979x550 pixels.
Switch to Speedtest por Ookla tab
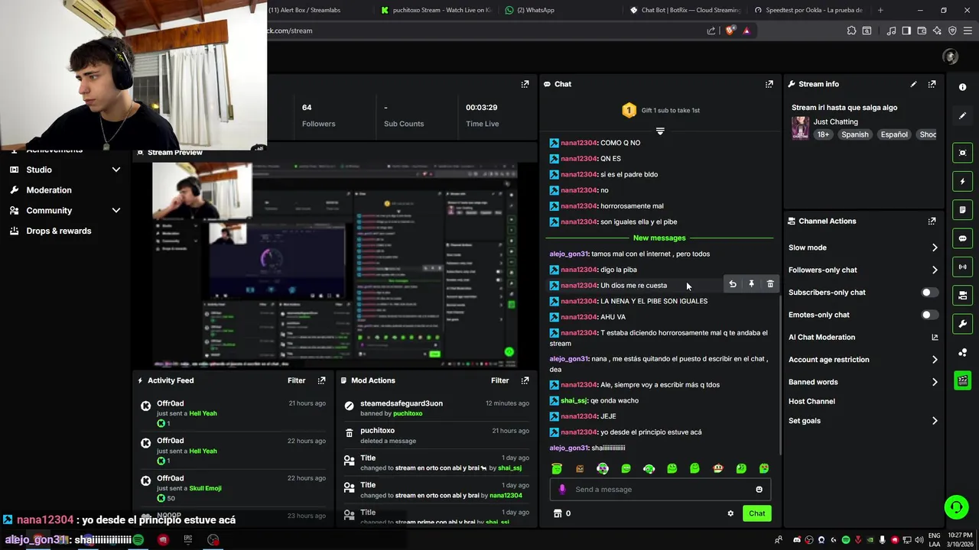pos(809,10)
